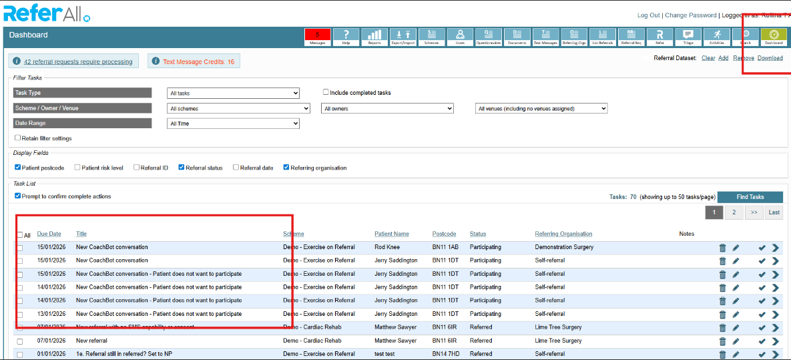Open the Reports toolbar icon
The image size is (791, 360).
click(x=374, y=37)
